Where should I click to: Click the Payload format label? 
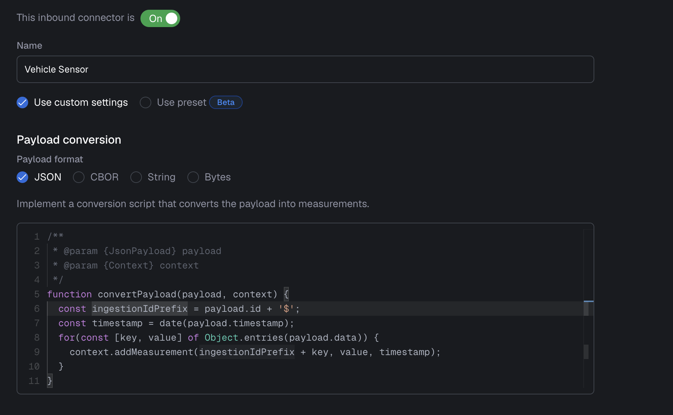50,159
